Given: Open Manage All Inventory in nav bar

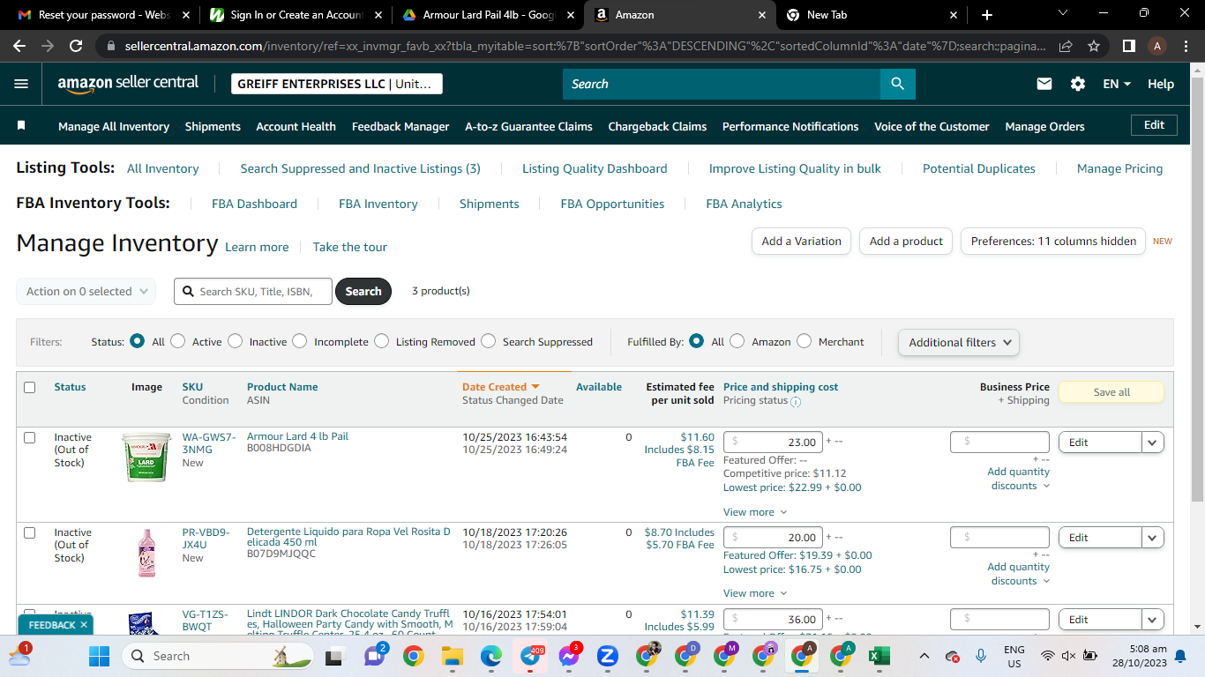Looking at the screenshot, I should (x=114, y=126).
